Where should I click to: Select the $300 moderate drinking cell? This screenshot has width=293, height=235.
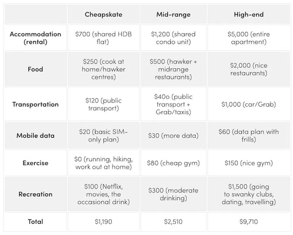pos(173,194)
